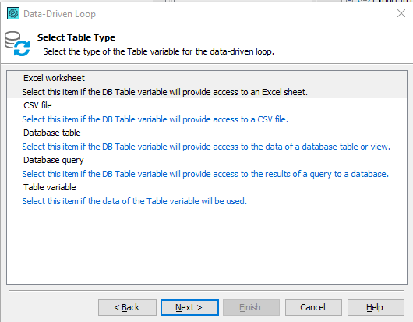Screen dimensions: 413x322
Task: Click the TestComplete app icon in title bar
Action: (x=13, y=13)
